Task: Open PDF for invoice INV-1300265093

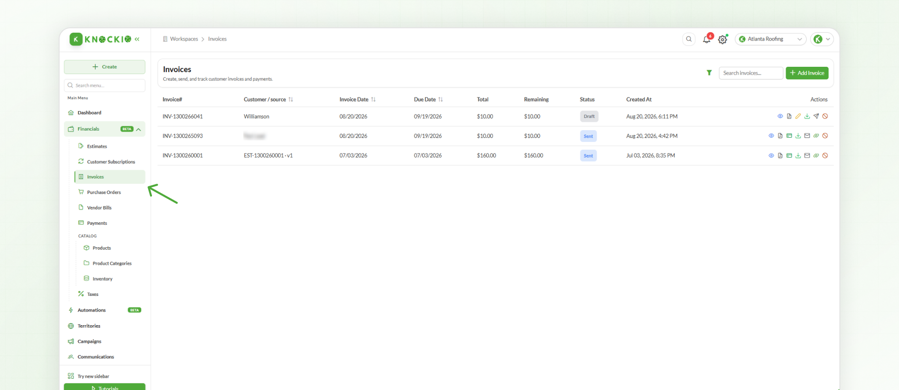Action: [x=780, y=136]
